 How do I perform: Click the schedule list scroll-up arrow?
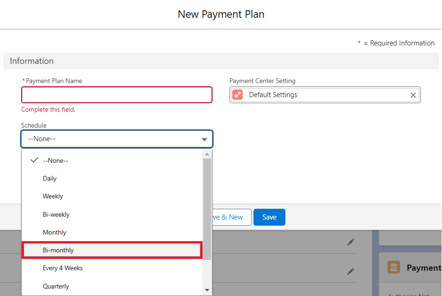point(207,154)
